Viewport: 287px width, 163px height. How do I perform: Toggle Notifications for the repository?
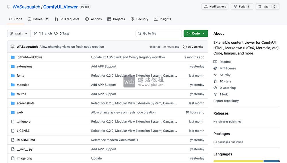point(215,7)
